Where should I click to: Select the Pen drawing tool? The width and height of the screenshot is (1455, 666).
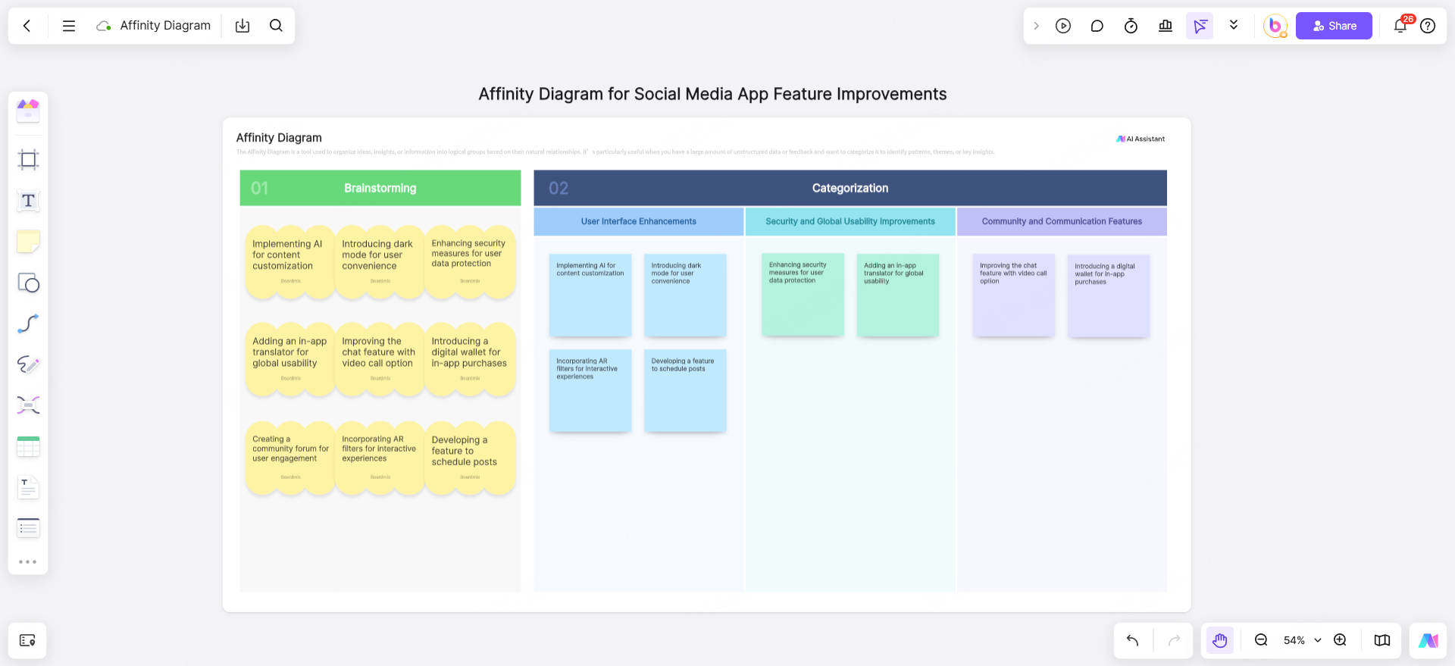(28, 364)
